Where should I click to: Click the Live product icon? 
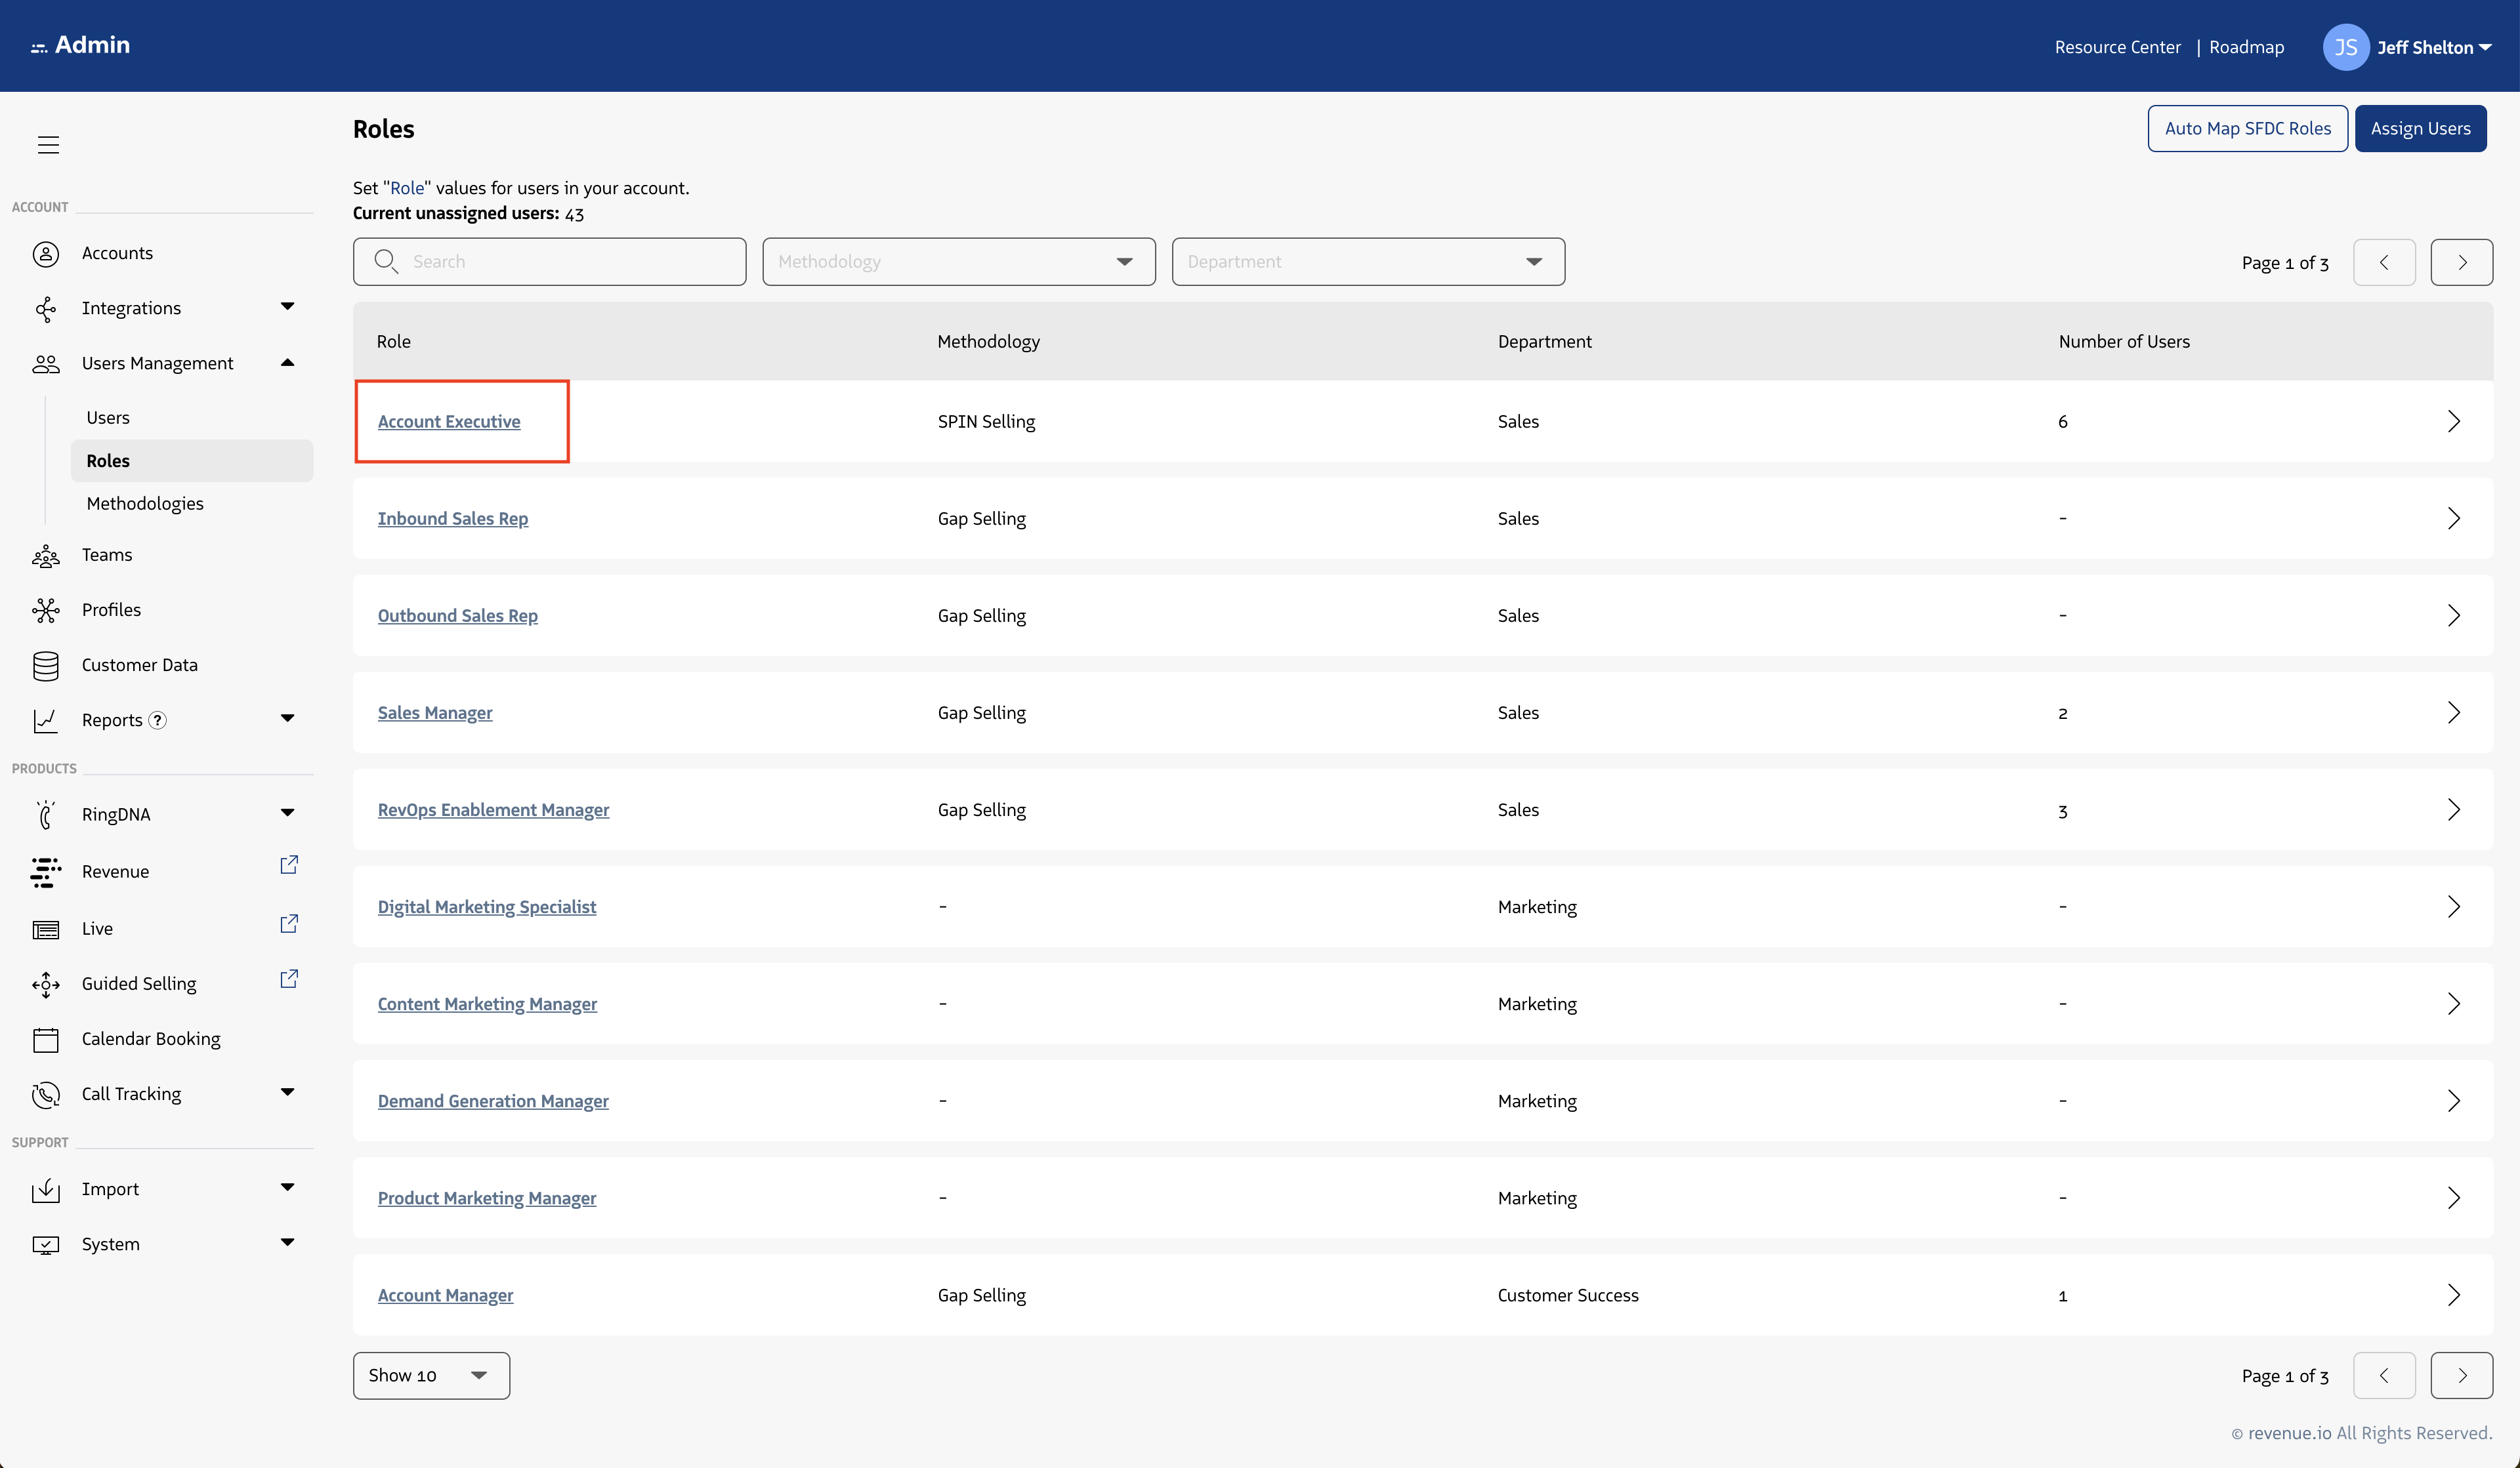pos(46,929)
